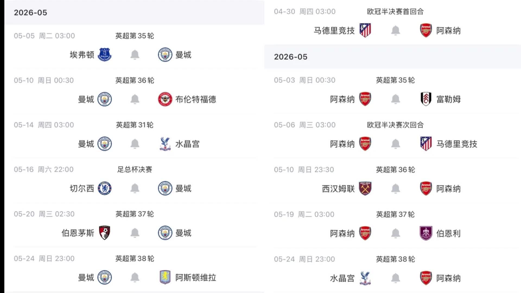
Task: Click the 欧冠半决赛次回合 match label
Action: coord(395,125)
